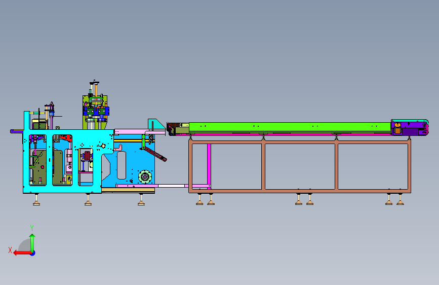The width and height of the screenshot is (439, 285).
Task: Click the "X" axis label text
Action: point(10,250)
